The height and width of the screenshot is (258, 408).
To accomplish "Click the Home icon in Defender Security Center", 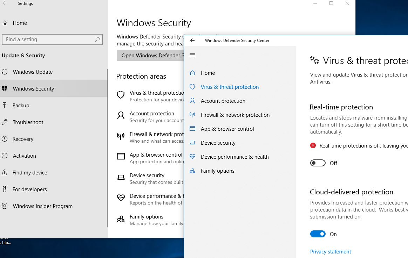I will 192,73.
